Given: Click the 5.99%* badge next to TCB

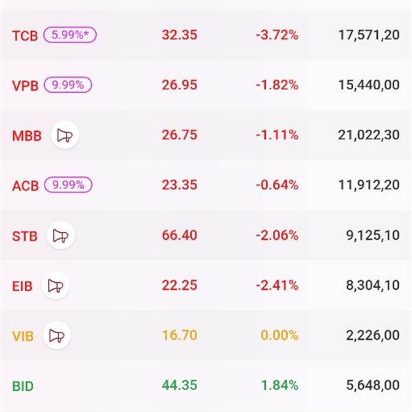Looking at the screenshot, I should pyautogui.click(x=71, y=34).
